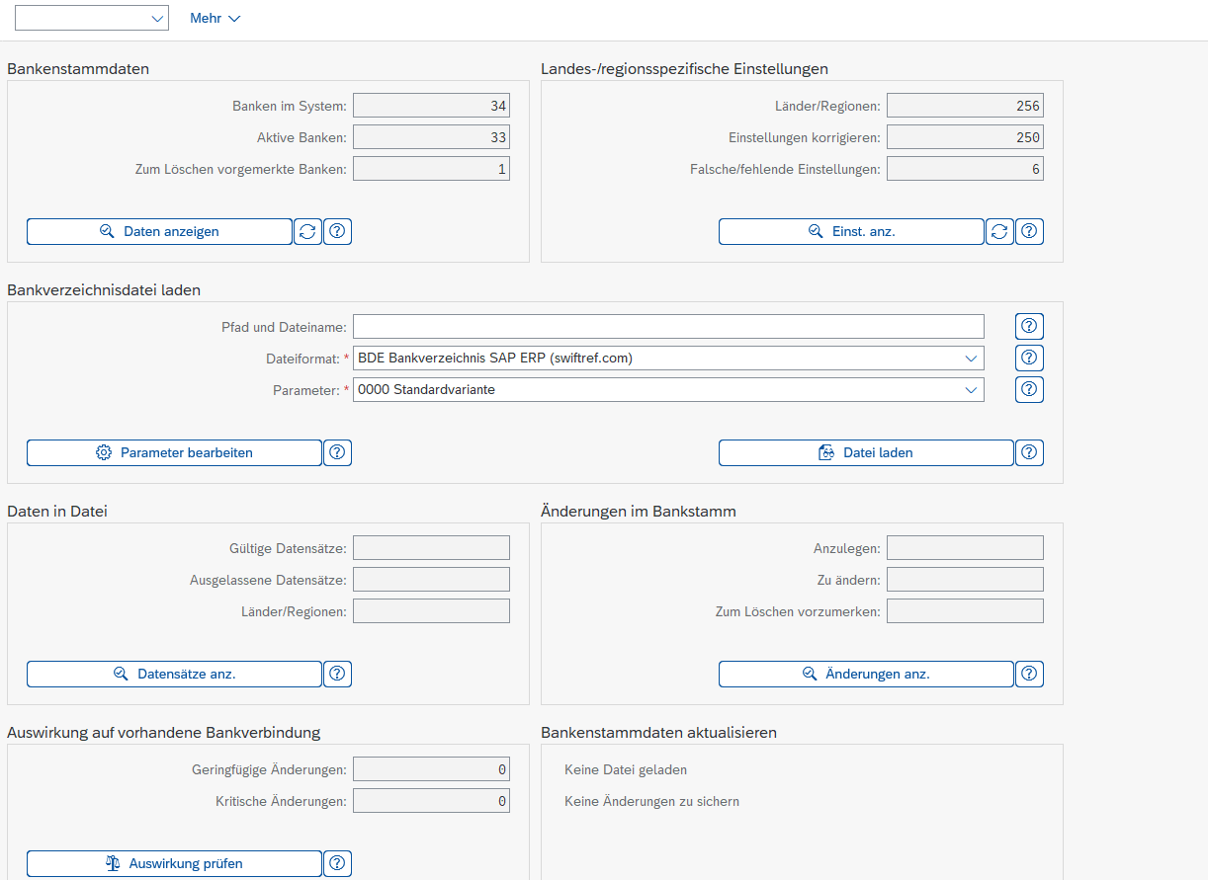Image resolution: width=1208 pixels, height=880 pixels.
Task: Open help next to Datei laden
Action: pos(1029,452)
